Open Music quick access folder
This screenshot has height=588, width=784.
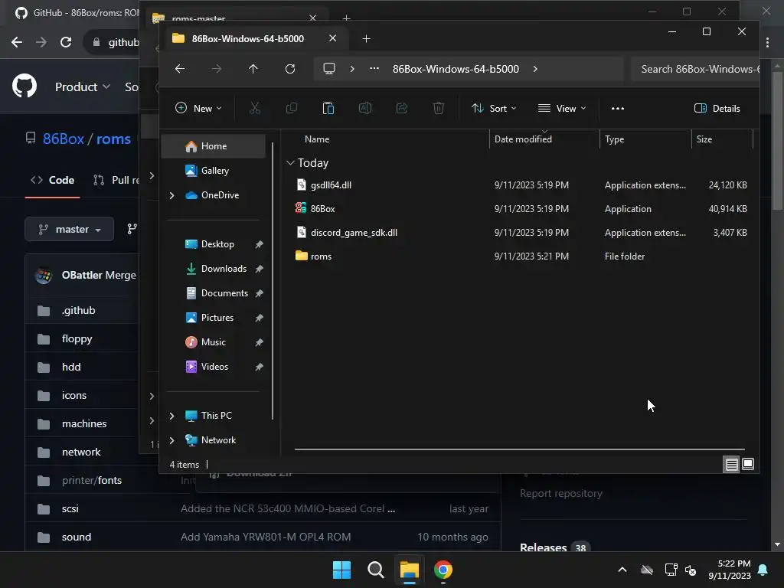[214, 342]
